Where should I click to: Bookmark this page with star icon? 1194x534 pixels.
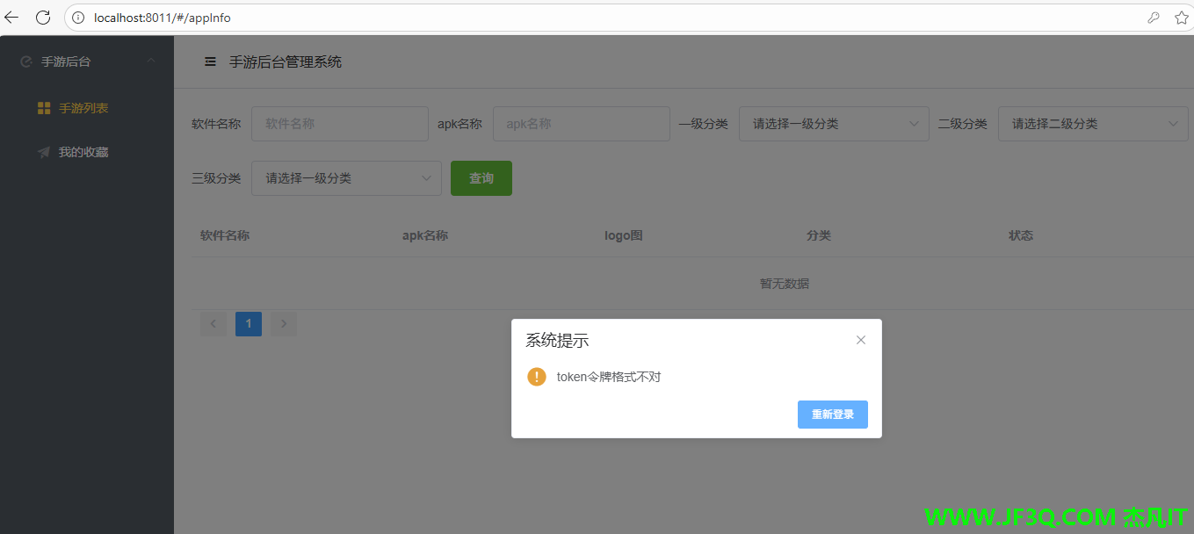(x=1181, y=18)
